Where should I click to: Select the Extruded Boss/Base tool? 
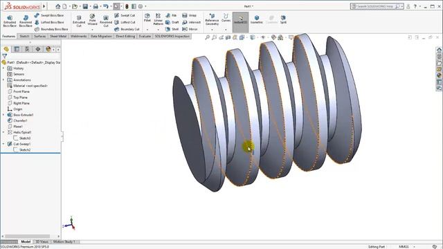(x=10, y=21)
